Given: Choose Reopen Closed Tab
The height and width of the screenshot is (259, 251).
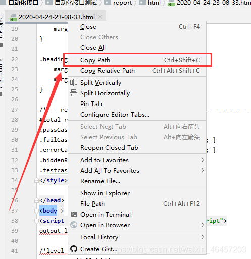Looking at the screenshot, I should pyautogui.click(x=137, y=148).
